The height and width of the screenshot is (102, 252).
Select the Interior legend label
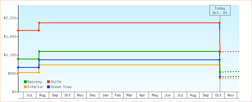35,87
